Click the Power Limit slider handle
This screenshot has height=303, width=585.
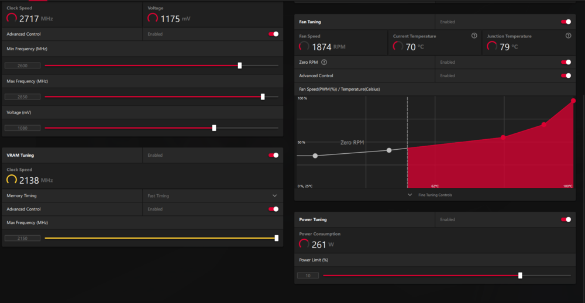click(x=520, y=276)
